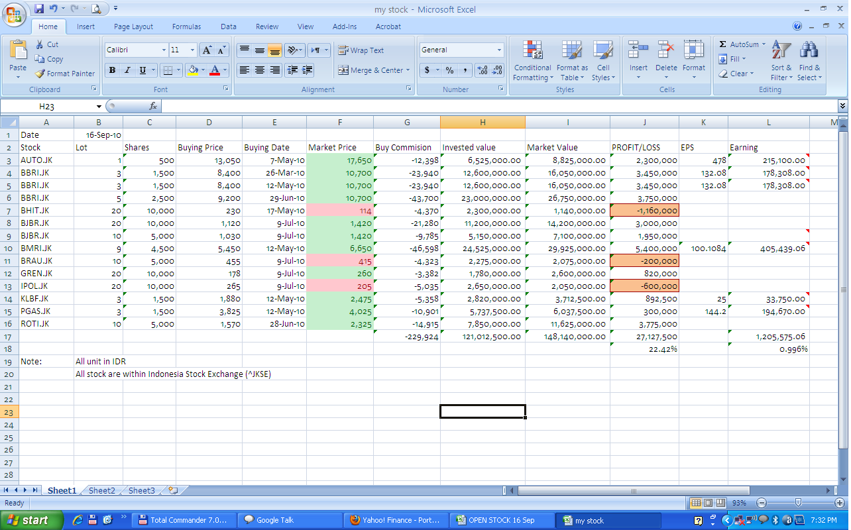Switch to the Insert tab

click(x=85, y=26)
